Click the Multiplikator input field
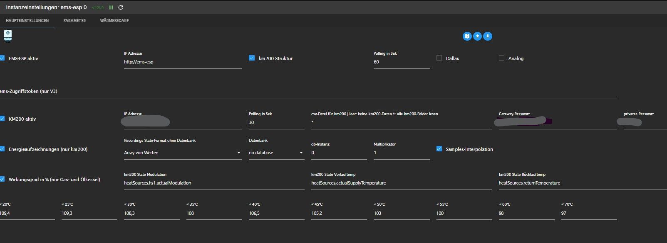Screen dimensions: 667x243 [x=401, y=153]
